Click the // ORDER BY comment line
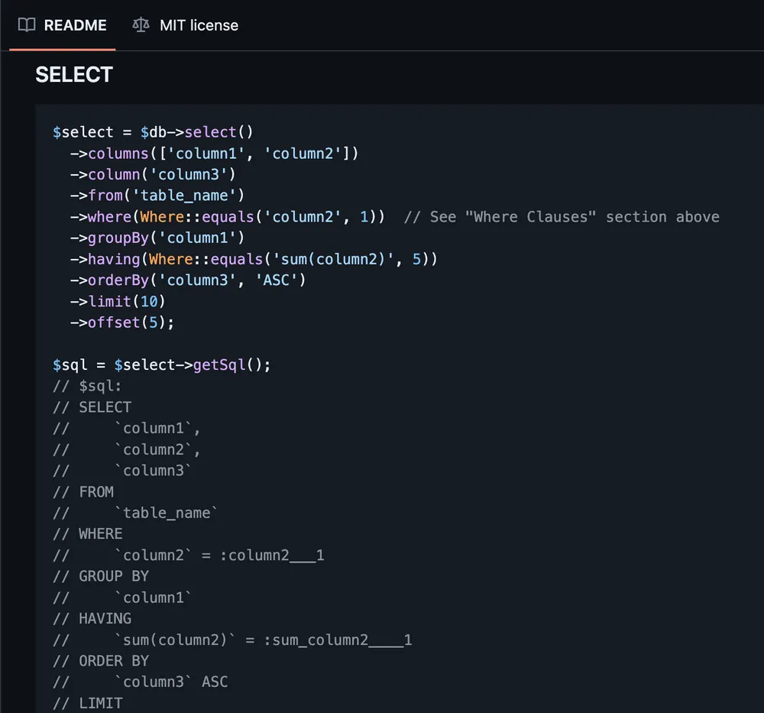 pyautogui.click(x=102, y=660)
